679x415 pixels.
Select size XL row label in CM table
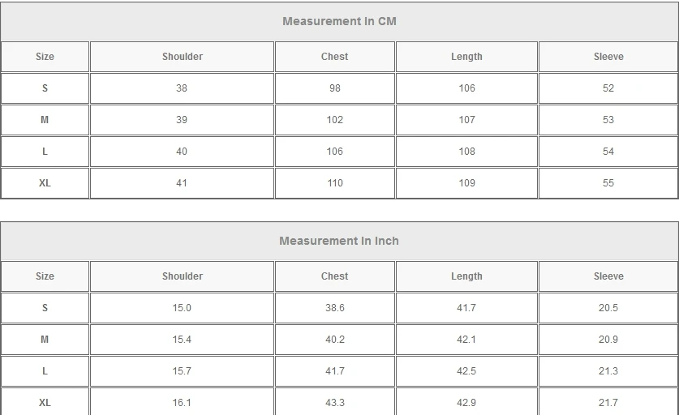point(45,183)
